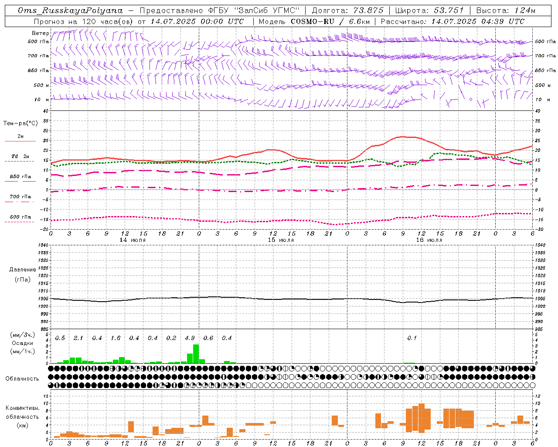Image resolution: width=558 pixels, height=447 pixels.
Task: Click the dotted line sample under '500 гПа' legend
Action: pyautogui.click(x=20, y=222)
